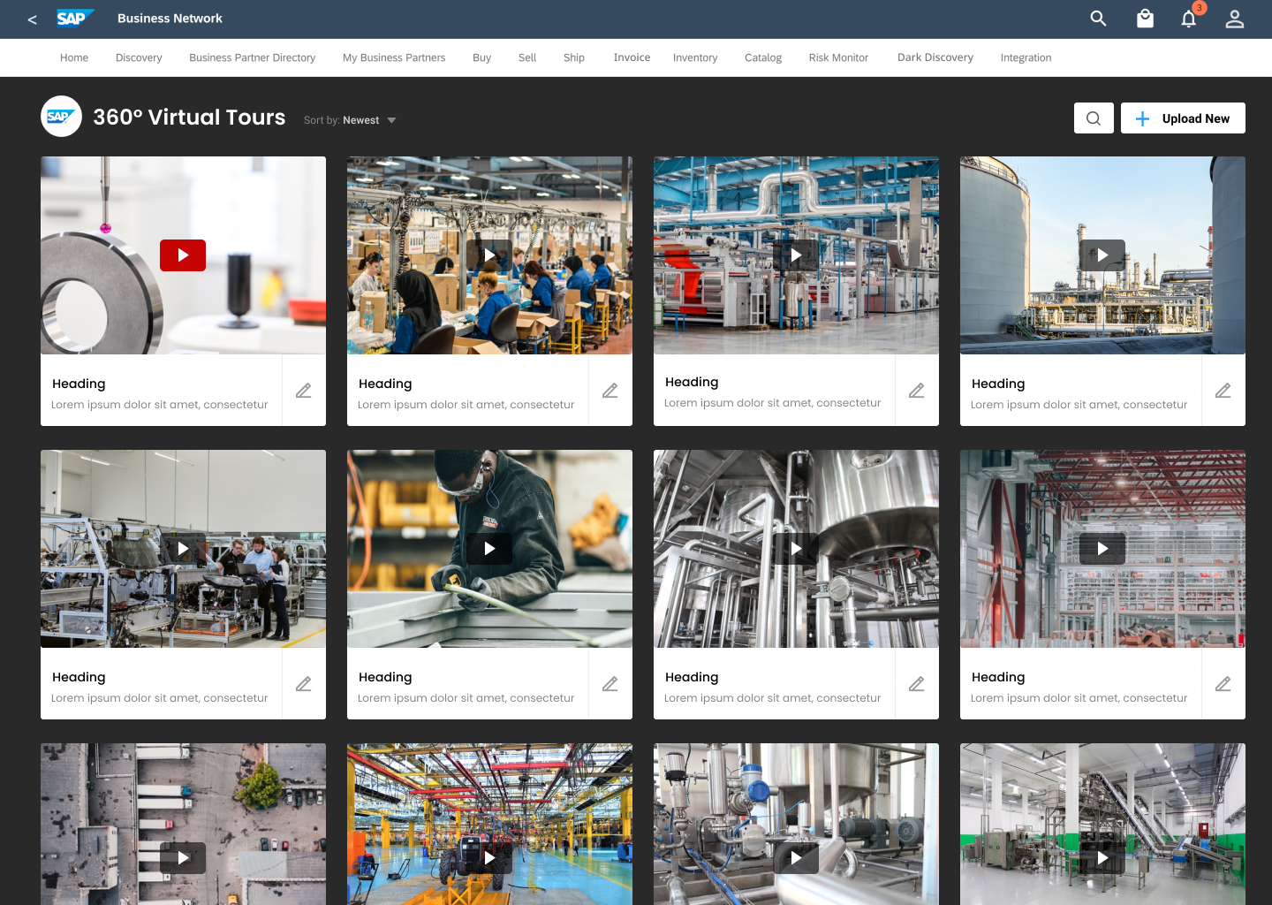
Task: Open the Sort by Newest dropdown
Action: coord(350,120)
